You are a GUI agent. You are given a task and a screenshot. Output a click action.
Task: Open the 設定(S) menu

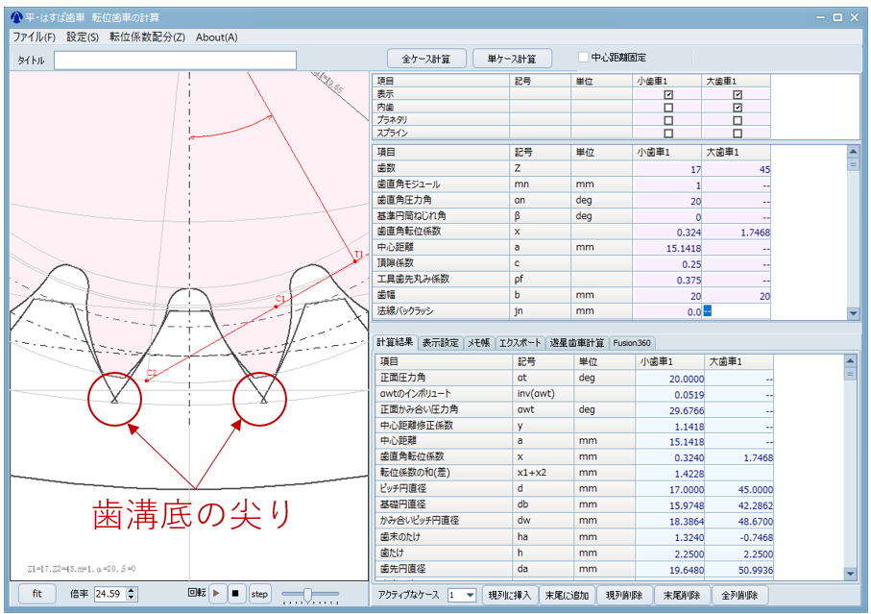click(83, 37)
